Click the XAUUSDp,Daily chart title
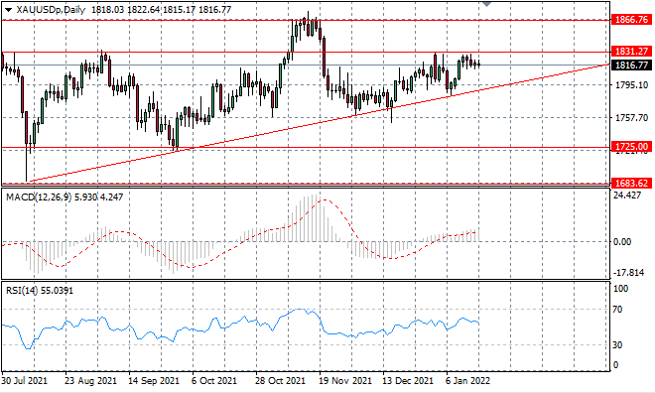The image size is (655, 393). tap(51, 10)
